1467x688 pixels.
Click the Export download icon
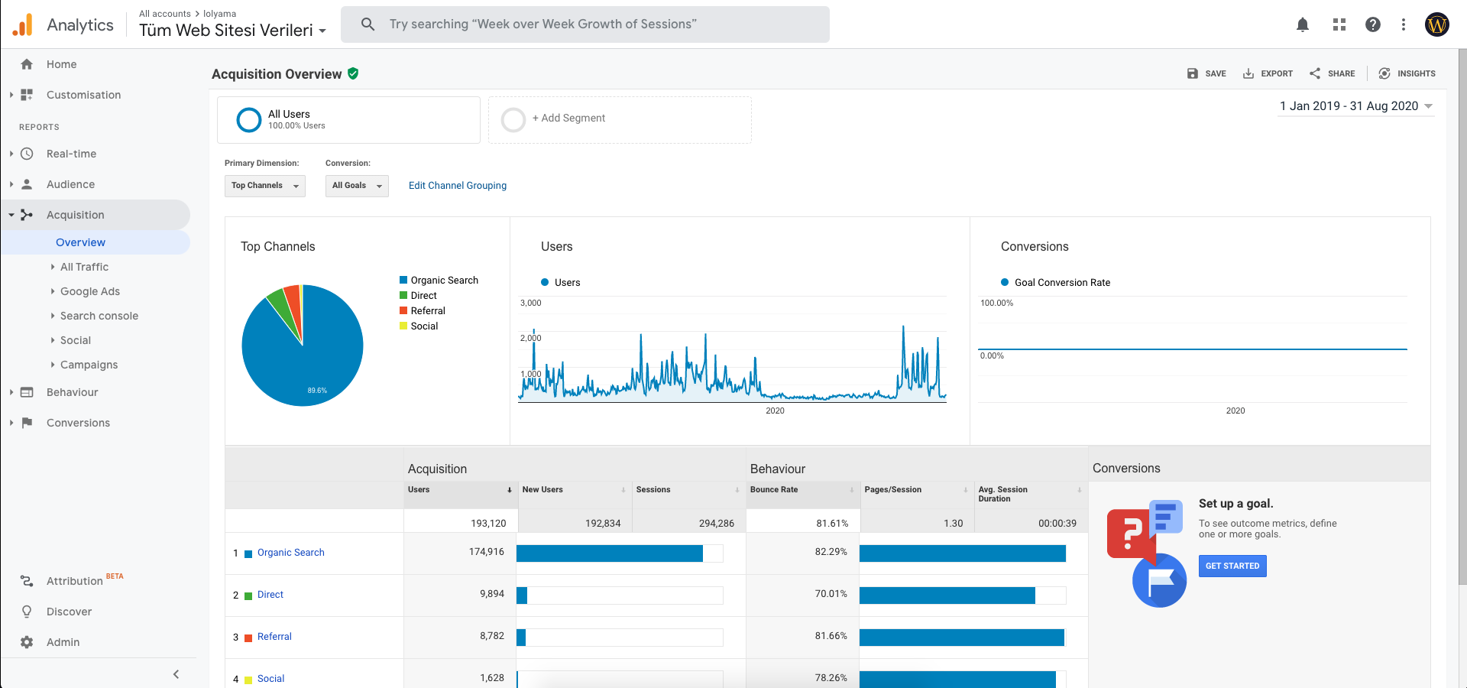(1248, 73)
